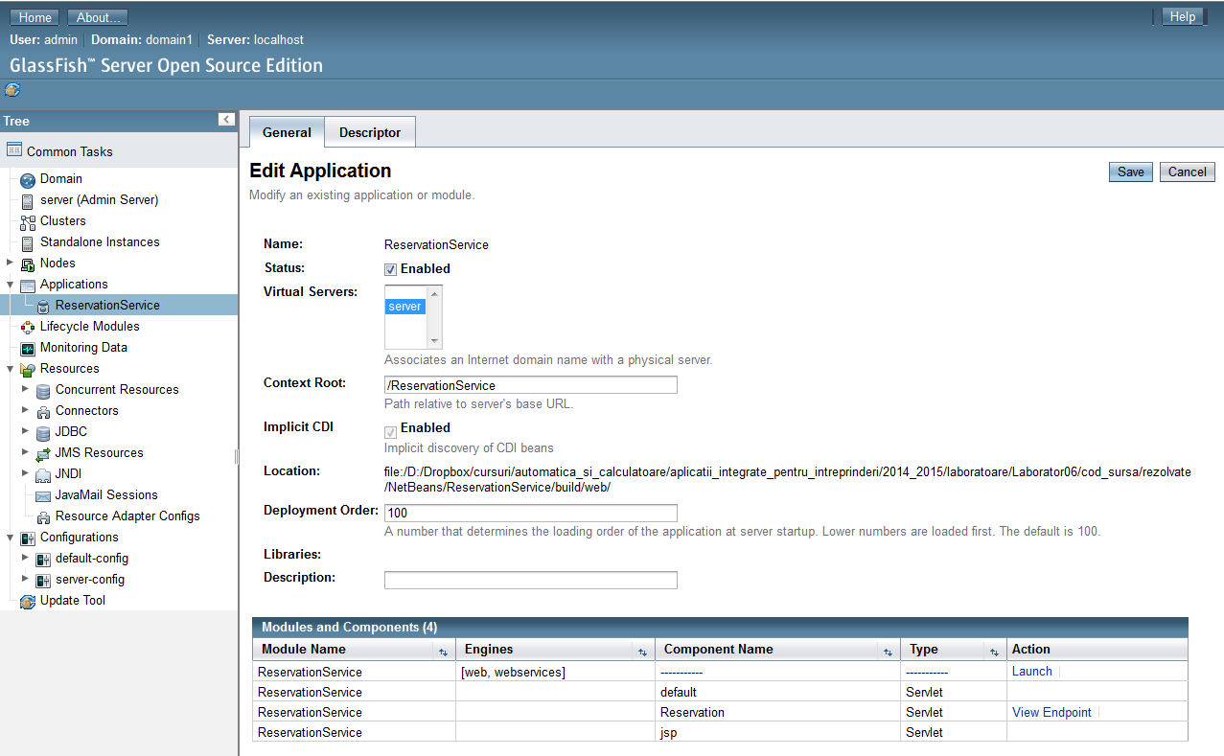Click the Connectors icon
Screen dimensions: 1224x756
(x=43, y=411)
